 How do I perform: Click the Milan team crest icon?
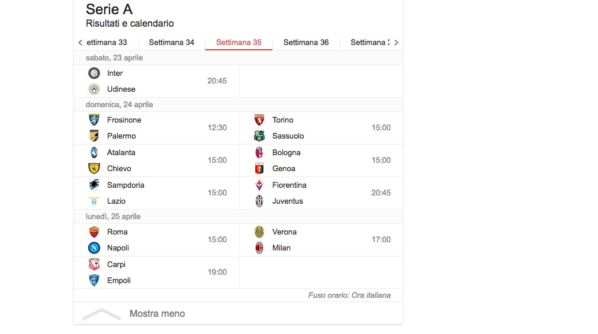pyautogui.click(x=259, y=248)
